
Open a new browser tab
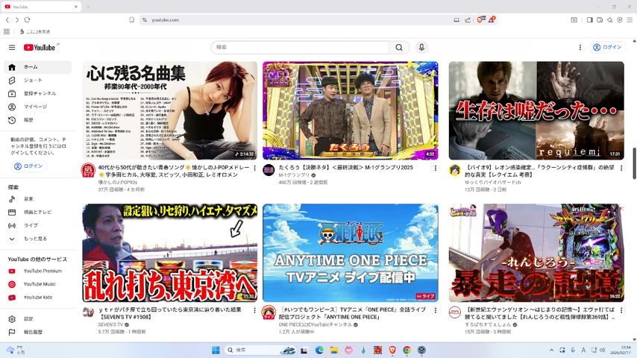tap(88, 7)
